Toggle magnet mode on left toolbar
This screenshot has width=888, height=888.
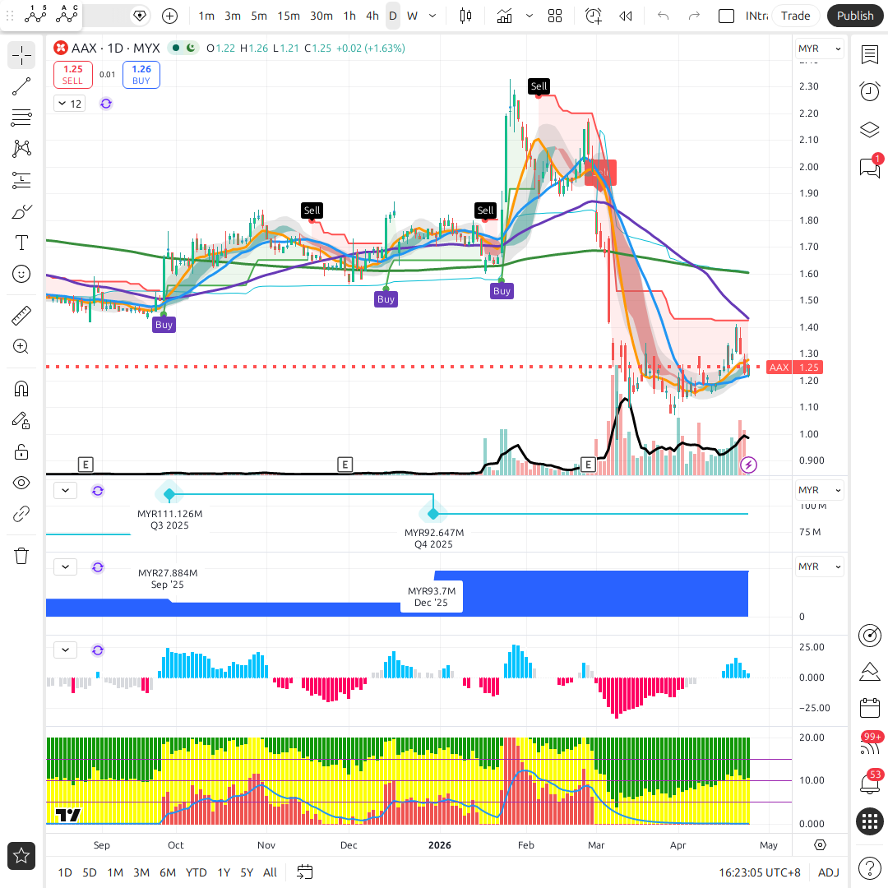tap(21, 389)
